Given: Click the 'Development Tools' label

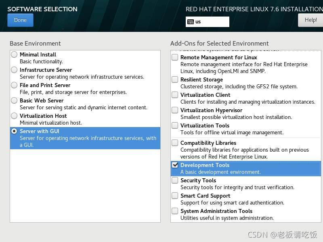Looking at the screenshot, I should (205, 165).
